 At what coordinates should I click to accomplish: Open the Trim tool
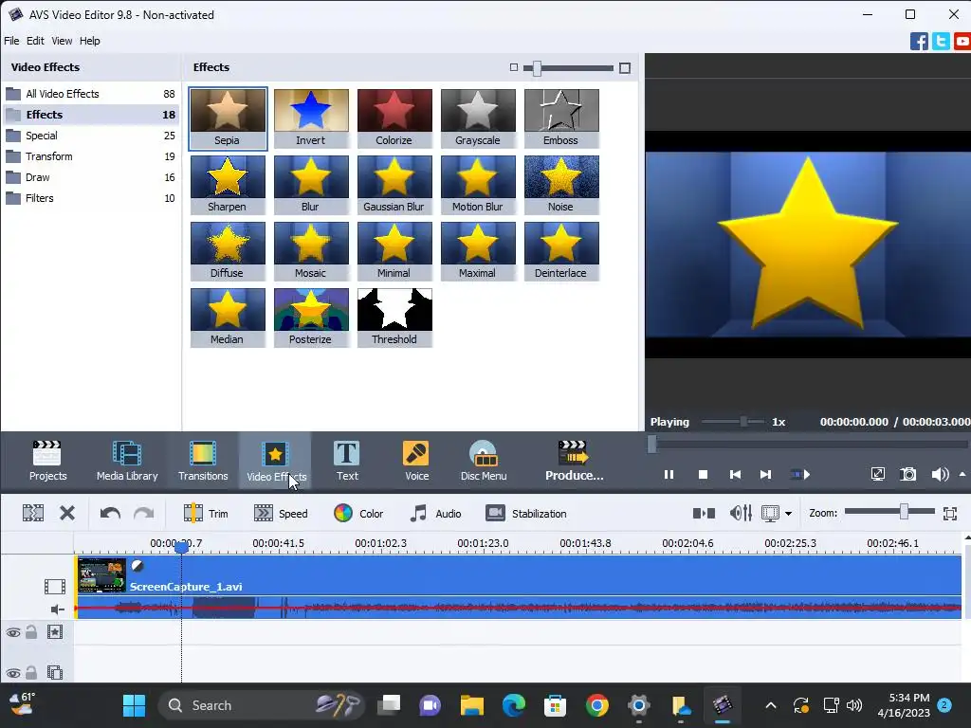[206, 513]
